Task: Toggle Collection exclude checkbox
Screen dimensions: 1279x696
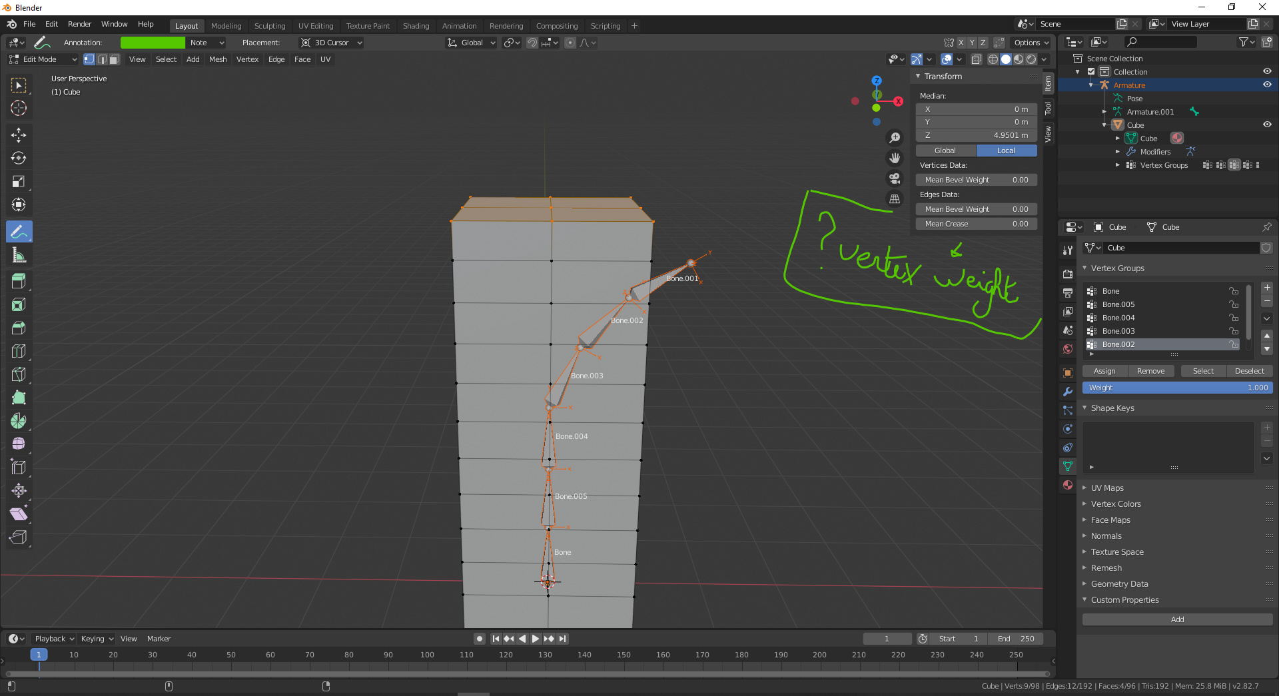Action: pos(1091,71)
